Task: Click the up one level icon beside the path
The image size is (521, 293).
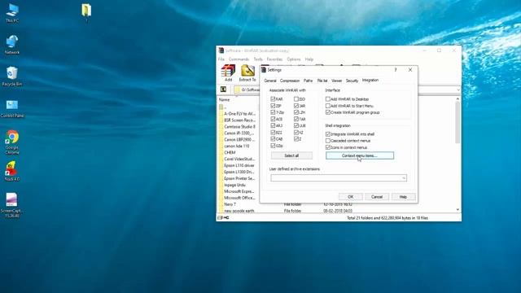Action: 223,90
